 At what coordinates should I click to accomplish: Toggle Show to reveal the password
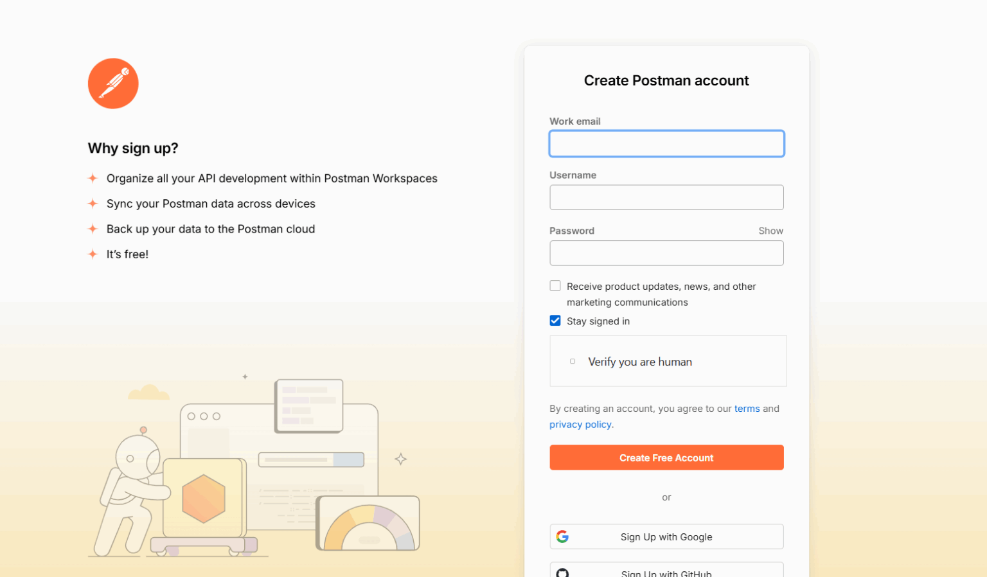[770, 230]
